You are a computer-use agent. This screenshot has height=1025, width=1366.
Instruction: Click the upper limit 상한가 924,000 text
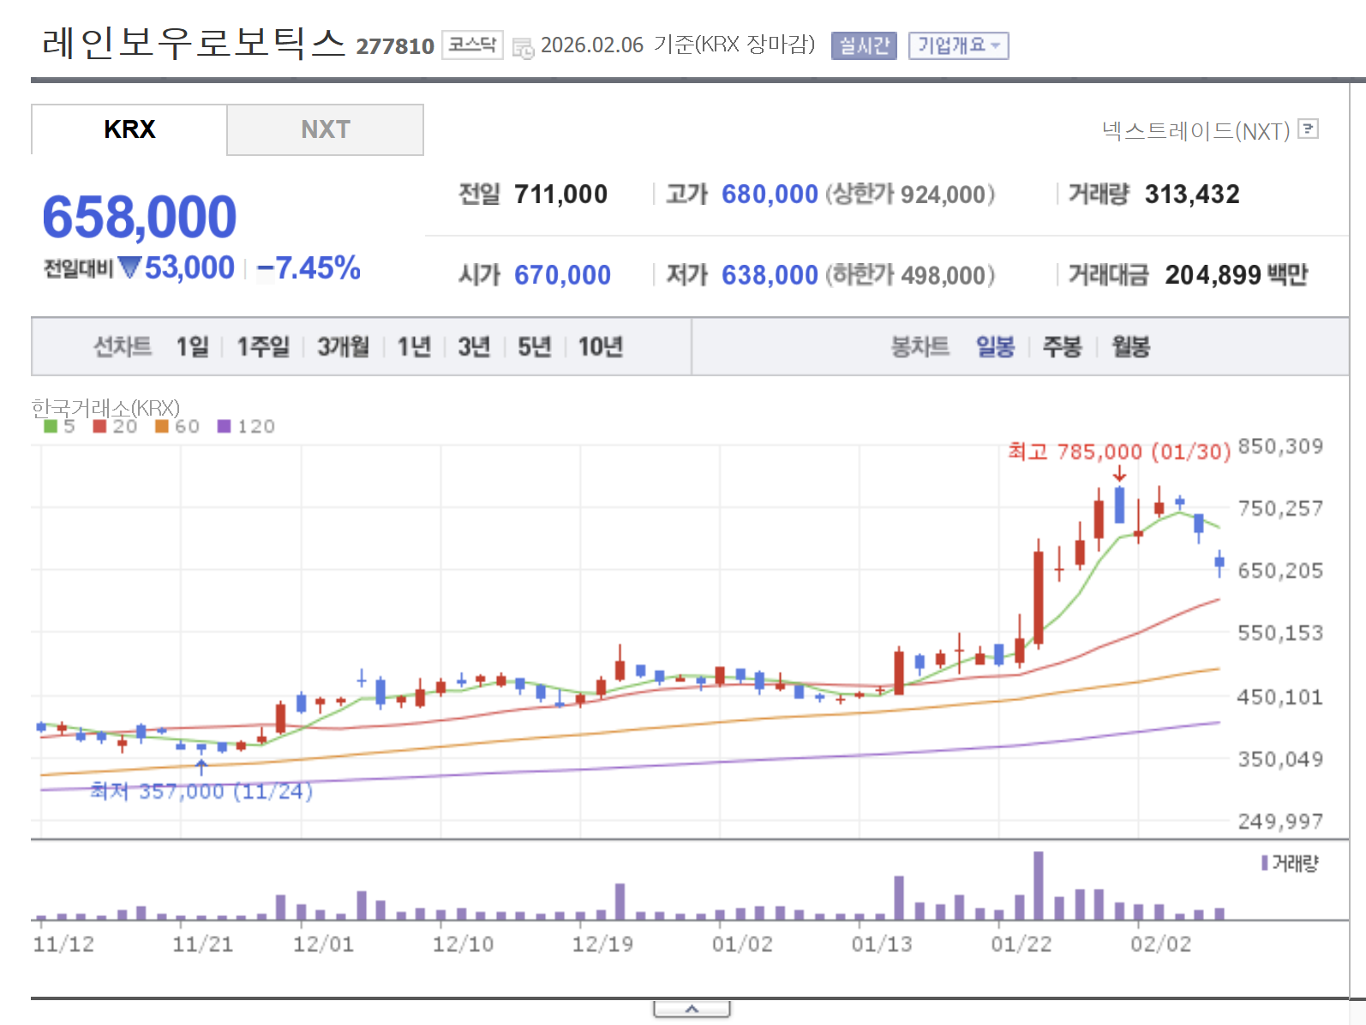click(910, 195)
